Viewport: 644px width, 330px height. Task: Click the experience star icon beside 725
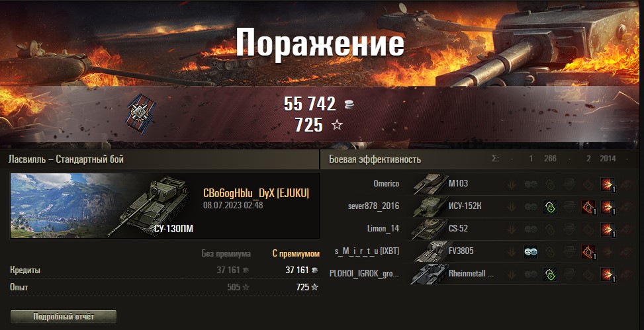337,125
